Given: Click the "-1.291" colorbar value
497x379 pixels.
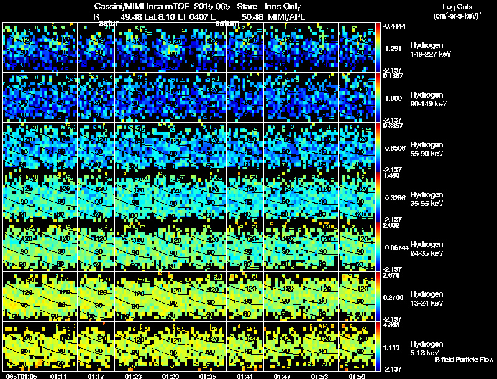Looking at the screenshot, I should [393, 49].
